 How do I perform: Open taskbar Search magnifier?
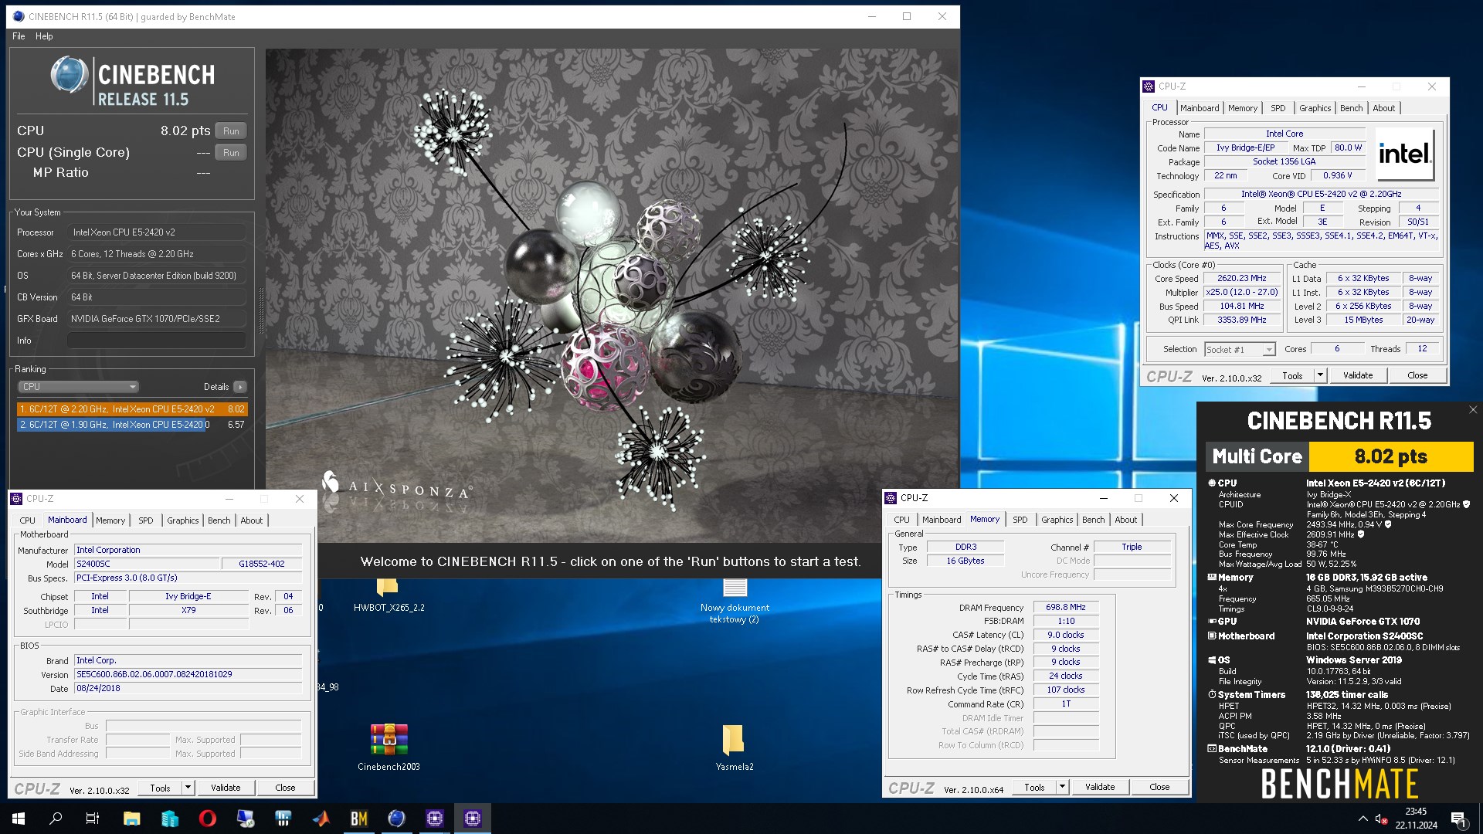coord(56,819)
